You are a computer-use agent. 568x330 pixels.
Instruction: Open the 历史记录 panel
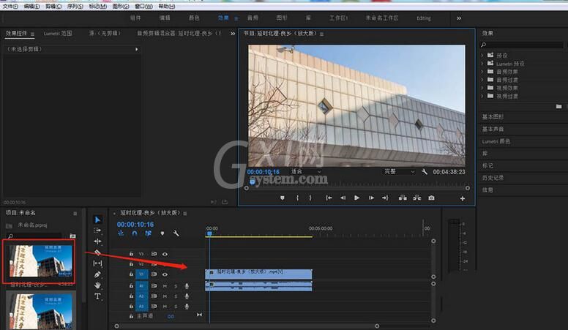(493, 178)
